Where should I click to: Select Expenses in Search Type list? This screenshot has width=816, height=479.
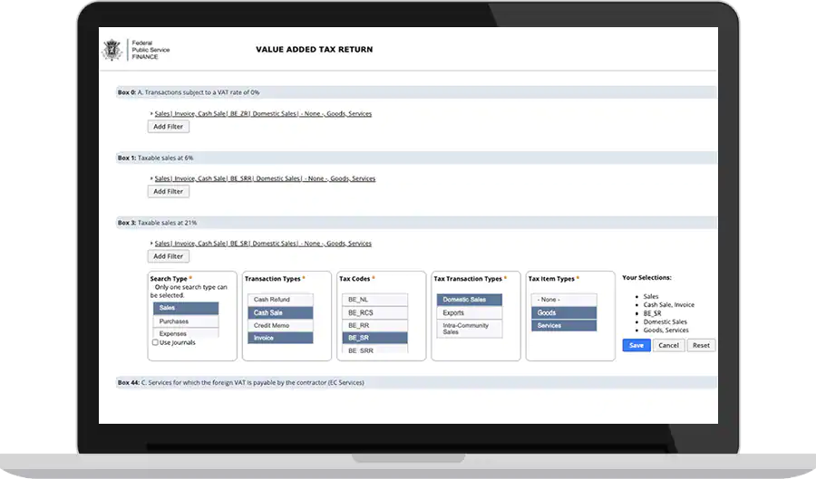pos(186,333)
